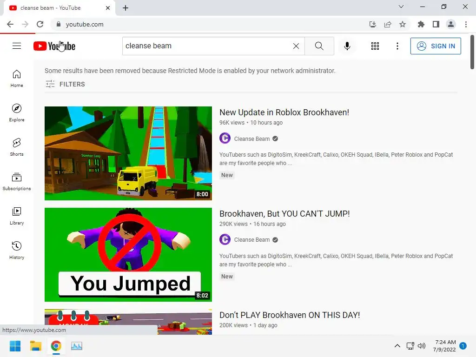Image resolution: width=476 pixels, height=357 pixels.
Task: Click the 290K views 16 hours ago text
Action: [252, 224]
